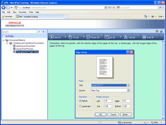The width and height of the screenshot is (166, 125).
Task: Open the Try It! dropdown arrow
Action: (84, 37)
